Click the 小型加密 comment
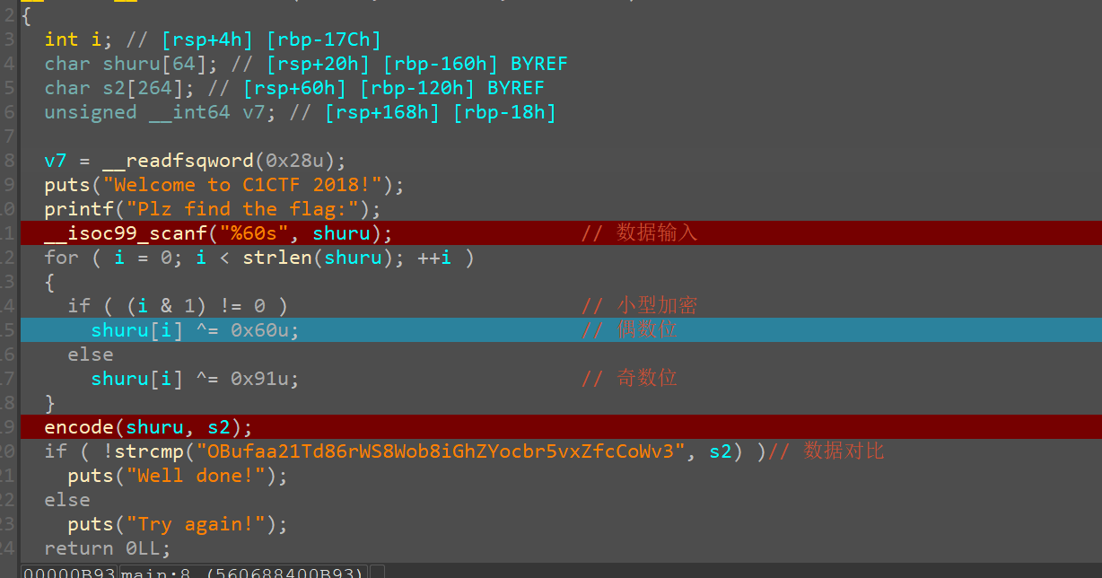 (x=656, y=306)
